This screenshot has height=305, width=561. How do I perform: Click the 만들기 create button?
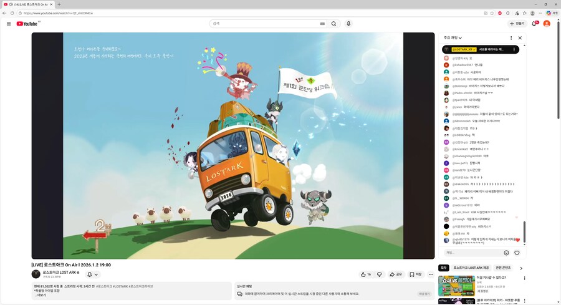click(517, 24)
